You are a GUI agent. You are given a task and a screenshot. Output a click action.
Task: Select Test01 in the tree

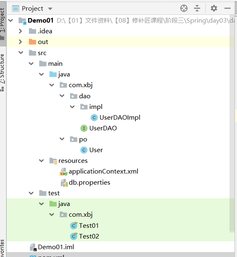coord(89,225)
